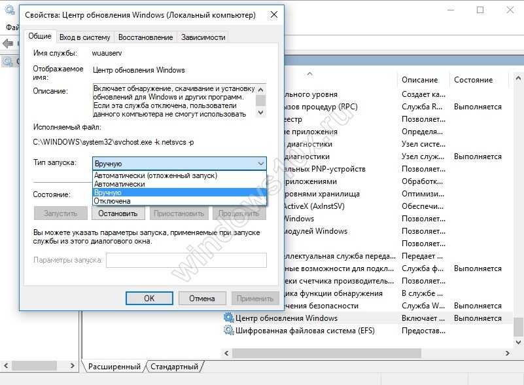The height and width of the screenshot is (385, 524).
Task: Confirm with the OK button
Action: point(149,299)
